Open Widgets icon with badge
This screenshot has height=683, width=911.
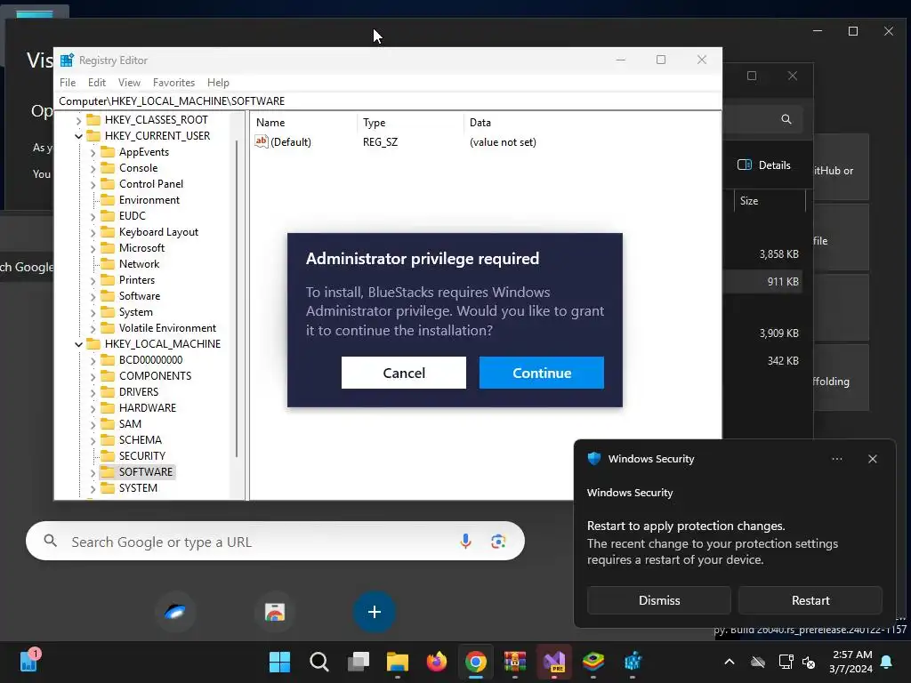click(28, 661)
